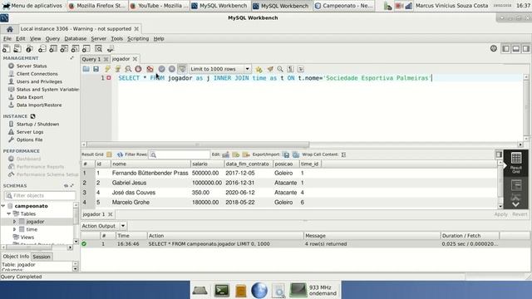Open Server Logs under Instance

coord(30,132)
